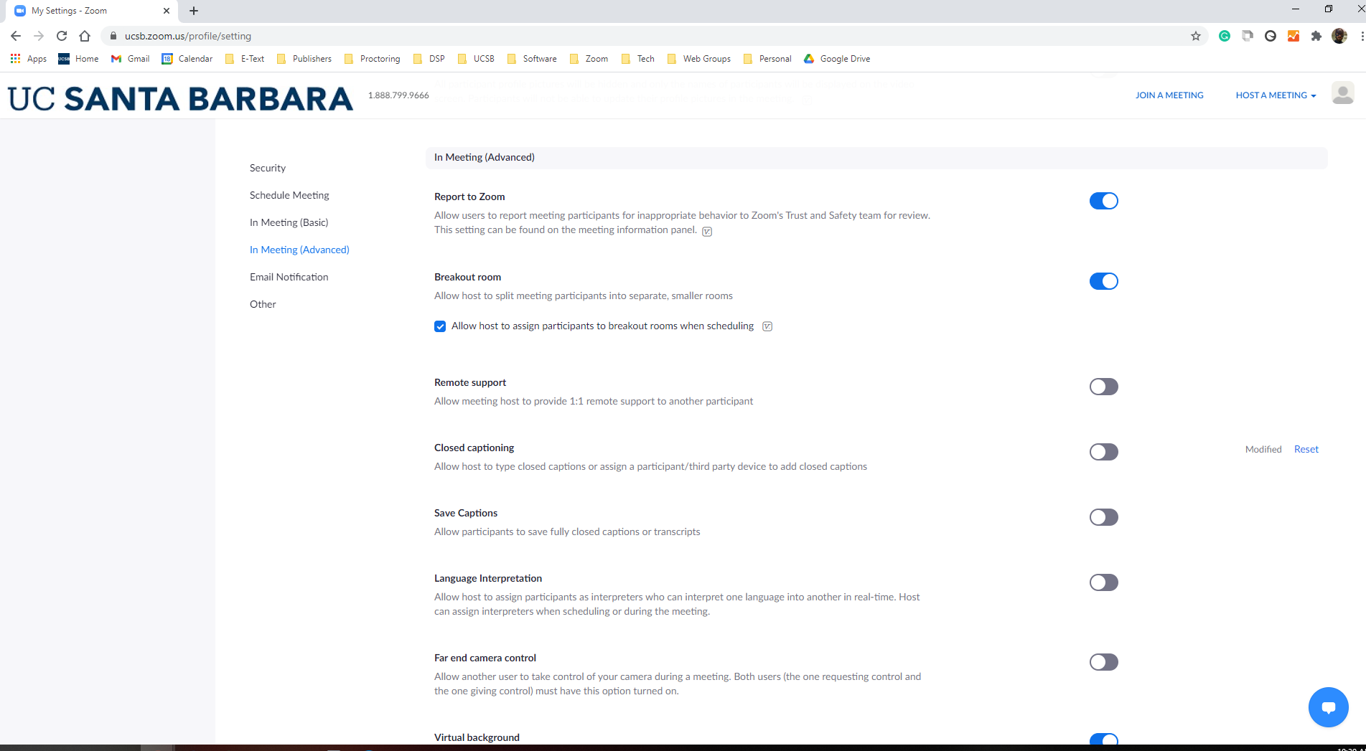This screenshot has width=1366, height=751.
Task: Reset the Closed captioning setting
Action: coord(1306,449)
